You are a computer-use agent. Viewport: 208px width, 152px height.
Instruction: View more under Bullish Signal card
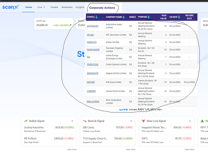click(x=72, y=149)
